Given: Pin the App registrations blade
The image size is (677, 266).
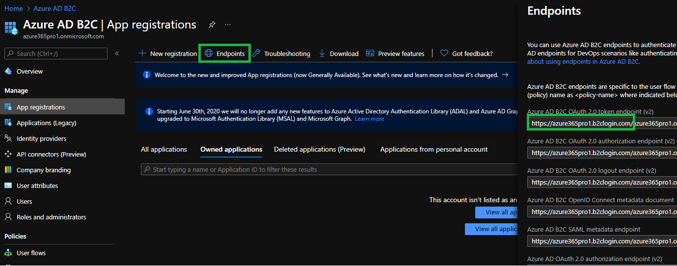Looking at the screenshot, I should (212, 25).
